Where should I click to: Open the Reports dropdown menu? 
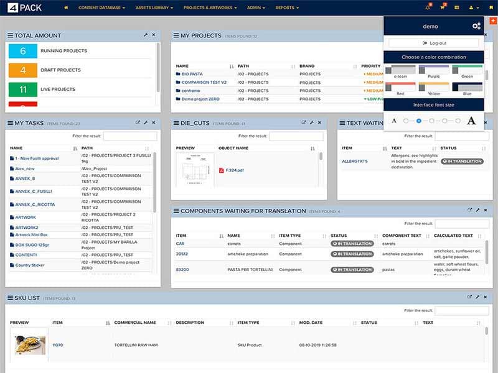coord(287,8)
